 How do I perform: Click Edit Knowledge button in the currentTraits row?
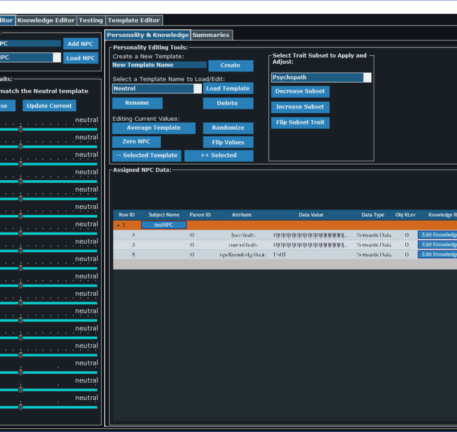tap(437, 245)
